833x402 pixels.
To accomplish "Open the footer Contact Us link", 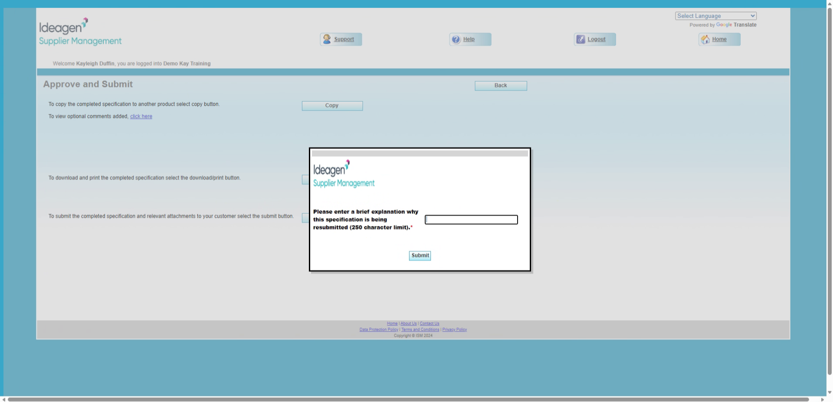I will point(430,324).
